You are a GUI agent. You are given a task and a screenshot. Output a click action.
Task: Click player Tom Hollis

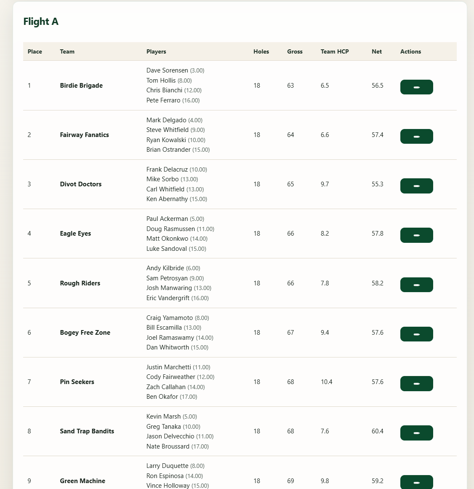(x=161, y=81)
